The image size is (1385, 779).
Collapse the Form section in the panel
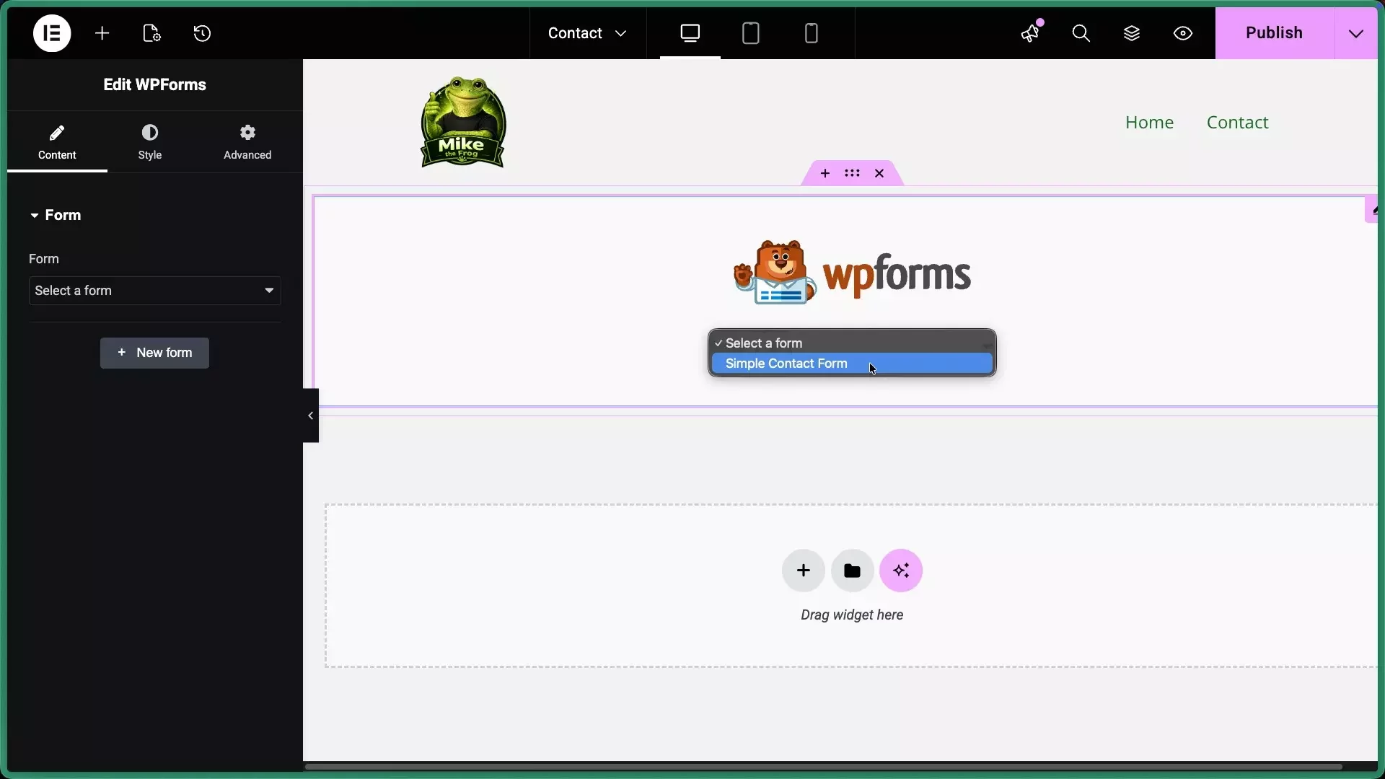tap(34, 214)
